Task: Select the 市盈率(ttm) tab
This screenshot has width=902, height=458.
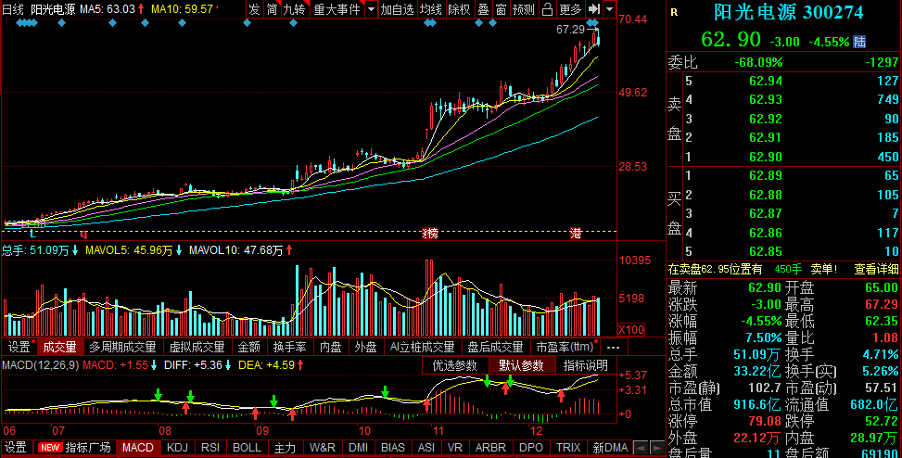Action: point(565,347)
